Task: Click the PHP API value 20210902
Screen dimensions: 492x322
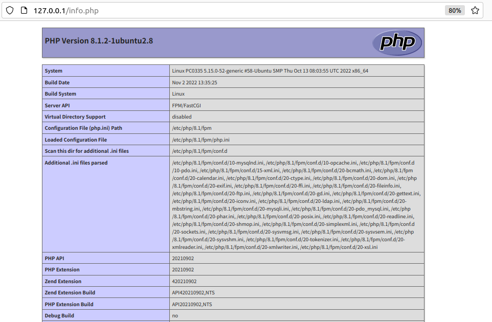Action: (x=183, y=258)
